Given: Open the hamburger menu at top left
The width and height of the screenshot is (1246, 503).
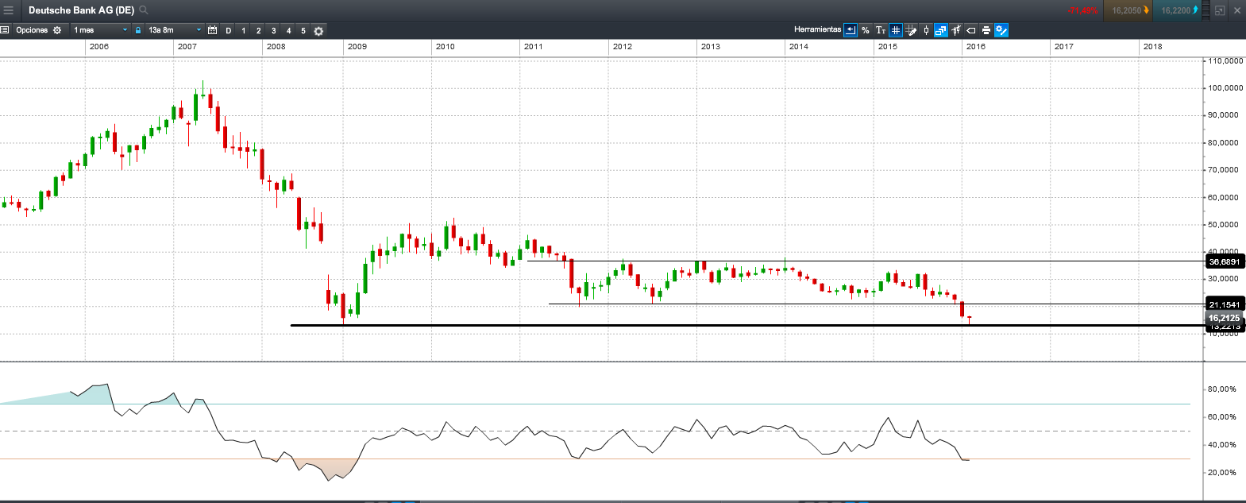Looking at the screenshot, I should pyautogui.click(x=9, y=10).
